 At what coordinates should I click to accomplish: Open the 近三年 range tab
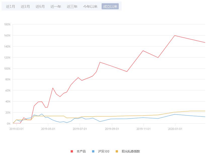point(72,7)
